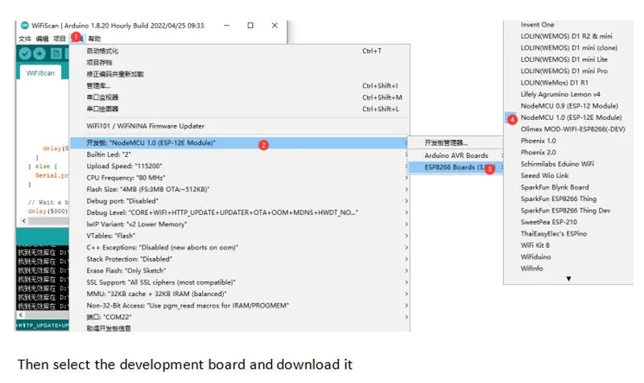
Task: Open the 编辑 menu
Action: 42,39
